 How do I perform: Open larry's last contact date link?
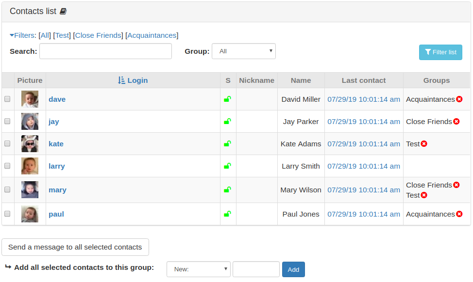click(364, 166)
